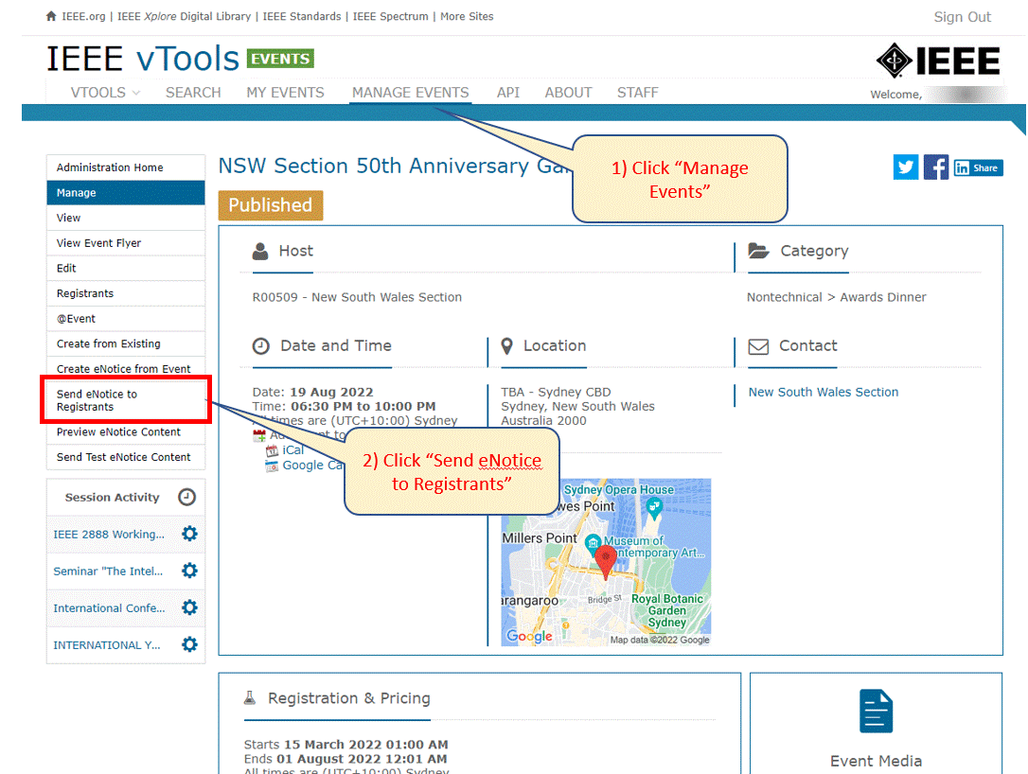
Task: Open settings gear for IEEE 2888 Working
Action: click(189, 534)
